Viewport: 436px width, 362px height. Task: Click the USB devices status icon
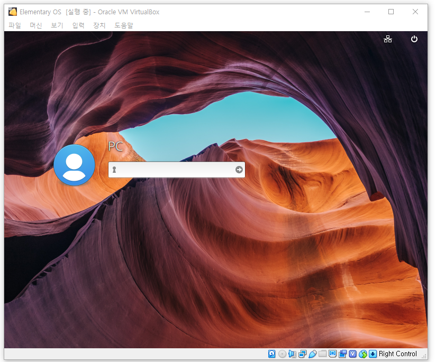312,354
